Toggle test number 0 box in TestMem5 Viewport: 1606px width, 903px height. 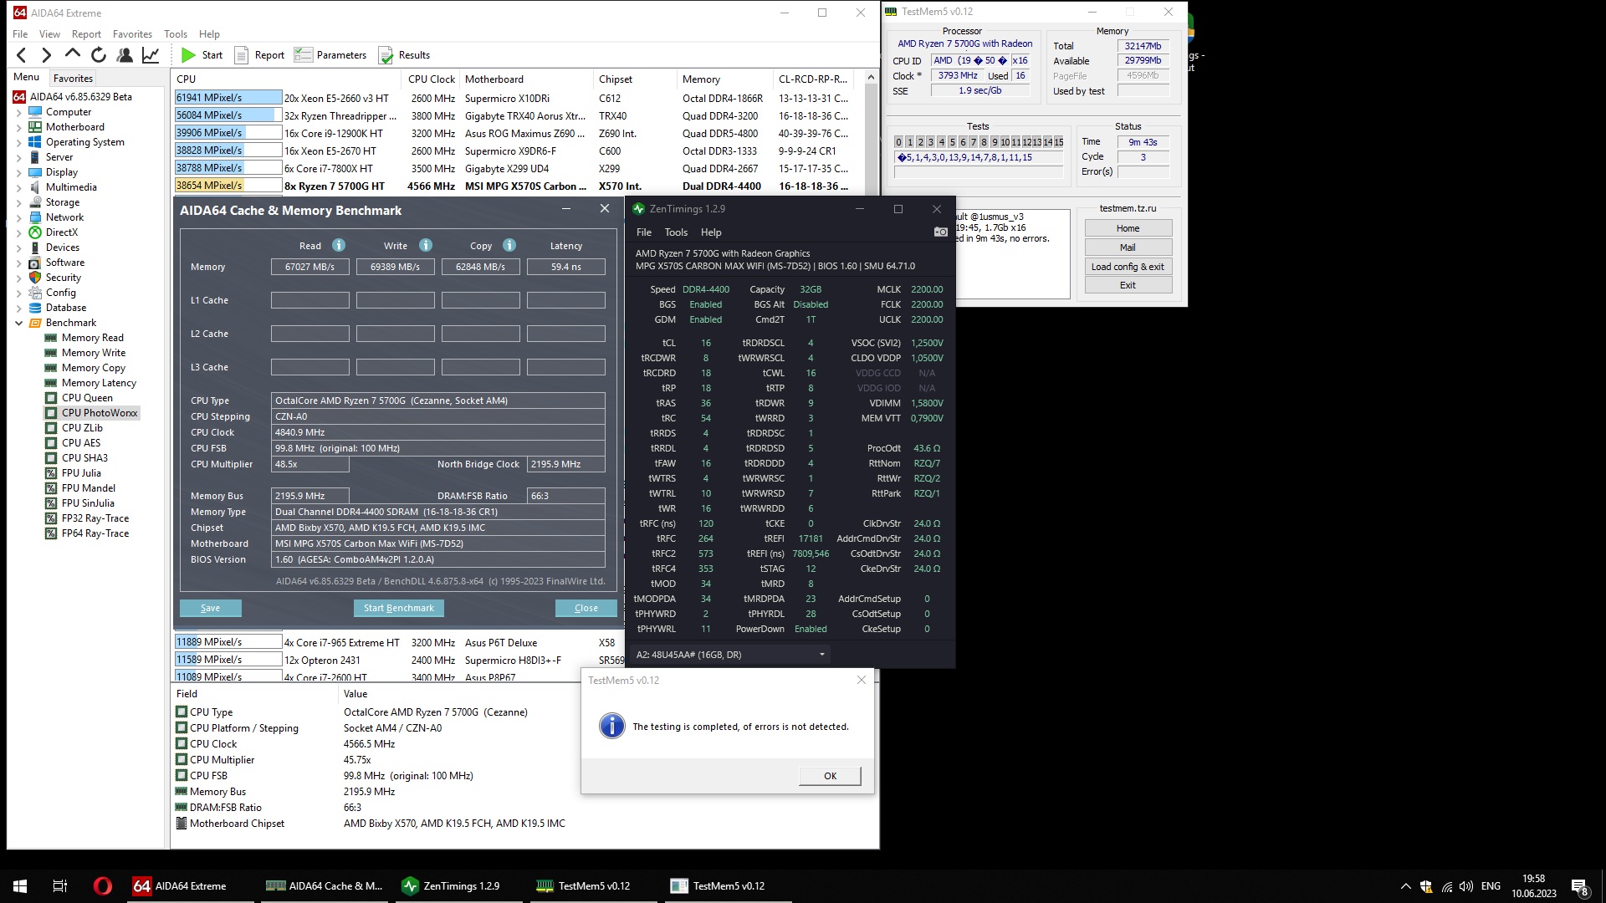click(899, 142)
